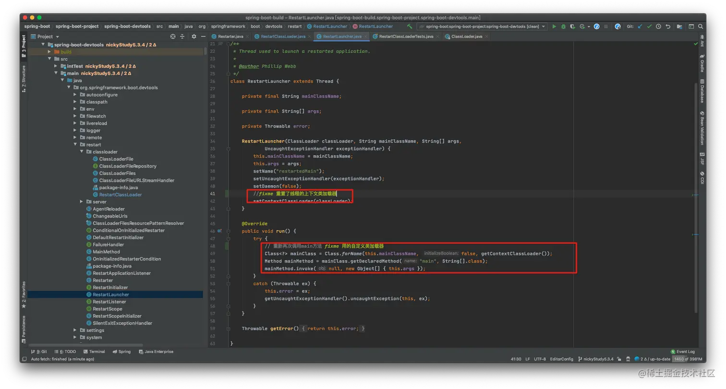Open Project Structure folder icon in toolbar
The image size is (726, 389).
pyautogui.click(x=679, y=26)
